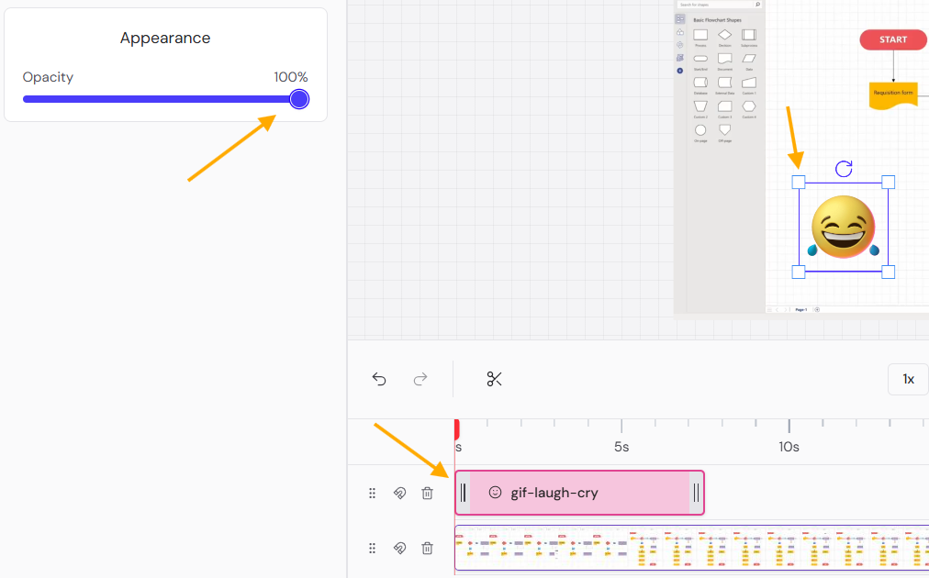
Task: Click the Opacity slider handle
Action: [x=298, y=99]
